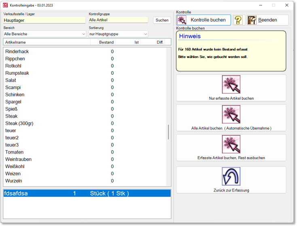Click the Kontrollgruppe field Alle Artikel
The width and height of the screenshot is (297, 227).
118,20
